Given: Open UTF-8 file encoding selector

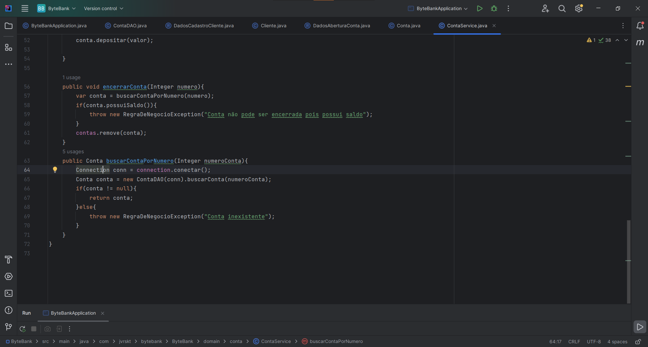Looking at the screenshot, I should pos(594,342).
